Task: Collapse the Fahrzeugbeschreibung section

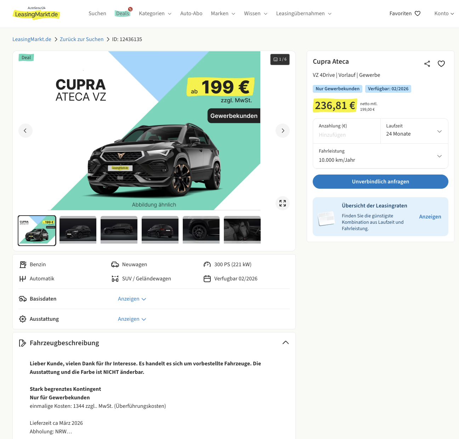Action: (285, 343)
